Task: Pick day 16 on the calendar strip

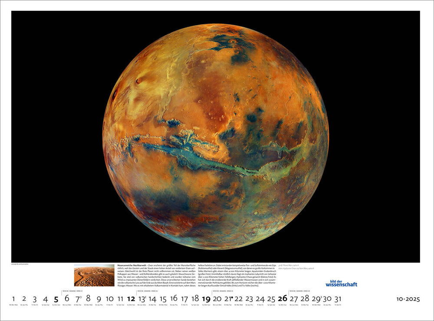Action: point(174,298)
